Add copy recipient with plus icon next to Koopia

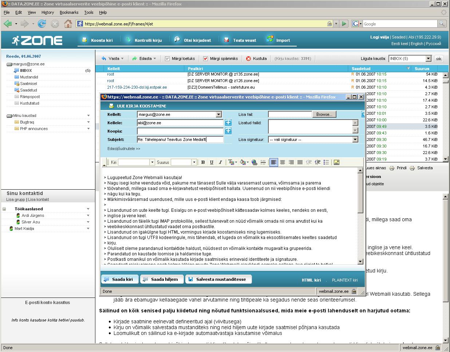(228, 131)
